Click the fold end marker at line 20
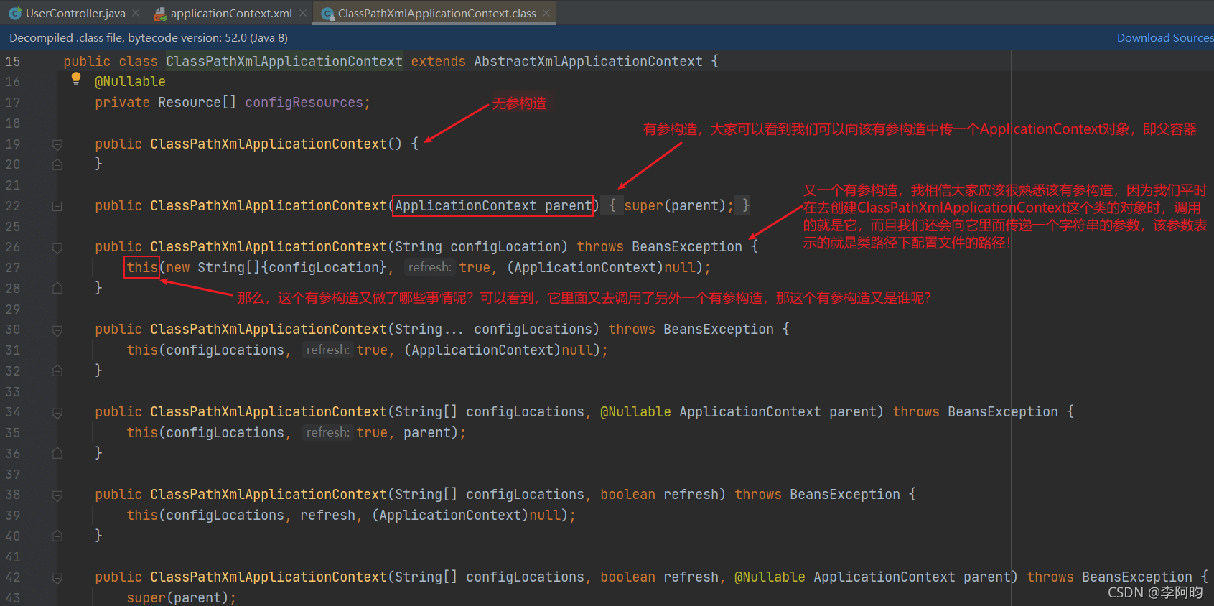1214x606 pixels. (x=57, y=164)
